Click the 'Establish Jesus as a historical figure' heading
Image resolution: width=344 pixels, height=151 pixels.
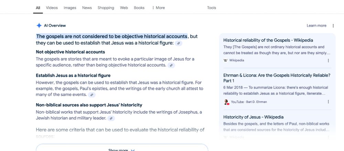coord(73,75)
